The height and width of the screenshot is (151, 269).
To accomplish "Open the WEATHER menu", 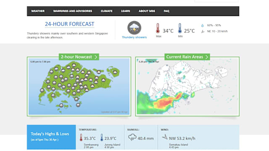I will click(38, 11).
